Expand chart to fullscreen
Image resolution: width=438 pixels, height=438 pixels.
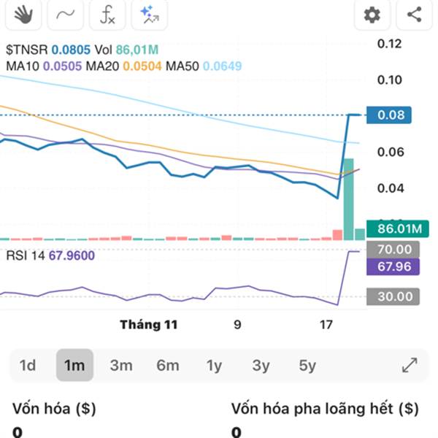410,365
